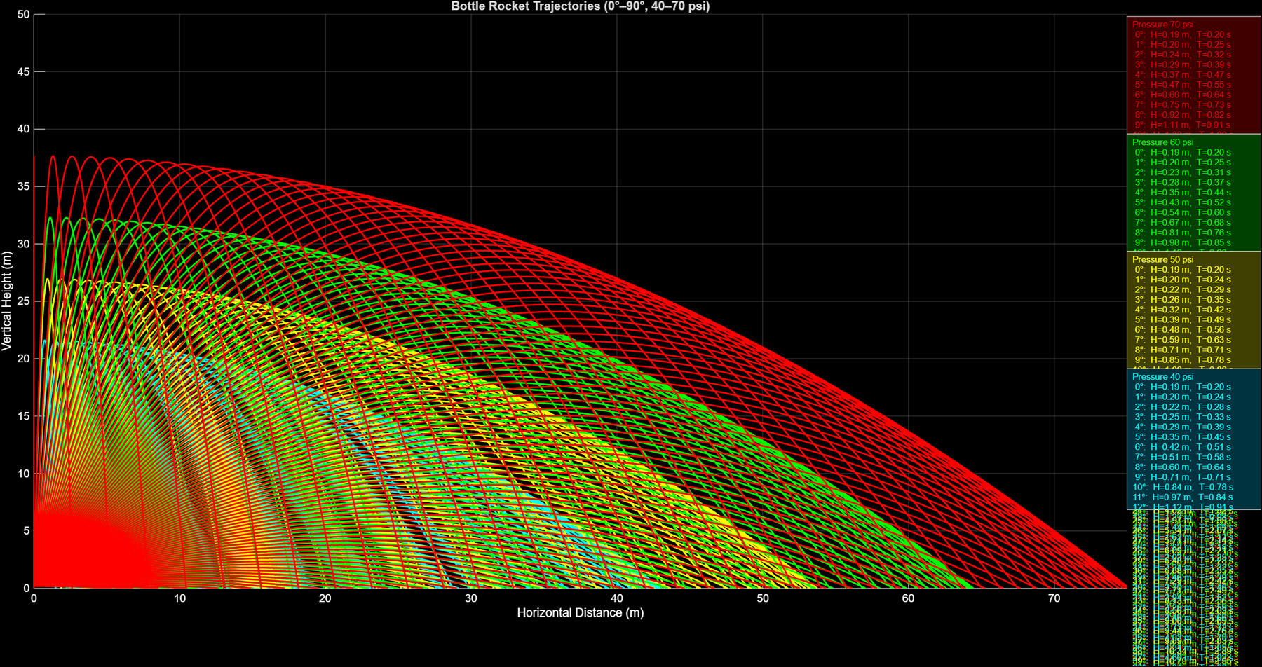Select the 40 psi row '7°: H=0.51 m, T=0.58 s'
The height and width of the screenshot is (667, 1262).
coord(1183,457)
